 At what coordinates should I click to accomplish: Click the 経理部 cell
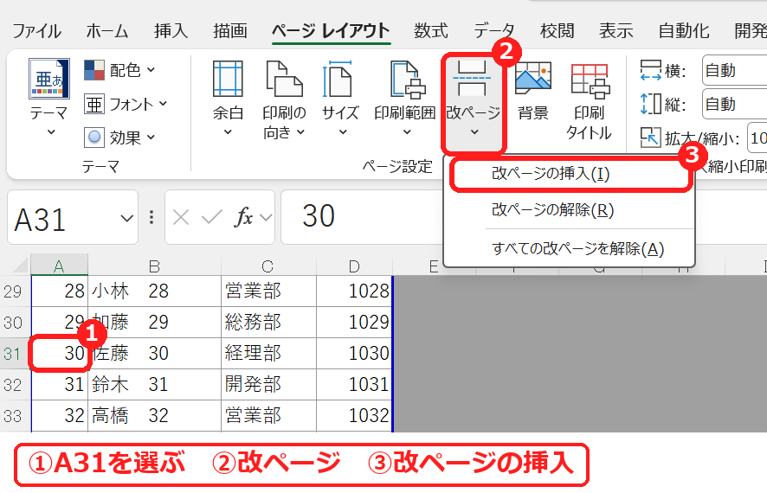coord(268,353)
